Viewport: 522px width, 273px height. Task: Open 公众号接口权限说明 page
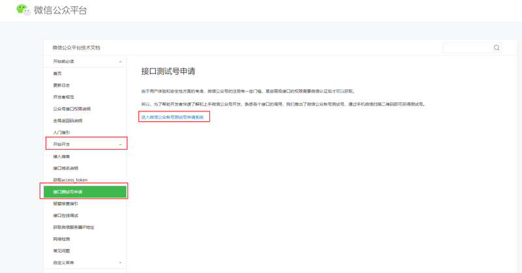[x=72, y=109]
